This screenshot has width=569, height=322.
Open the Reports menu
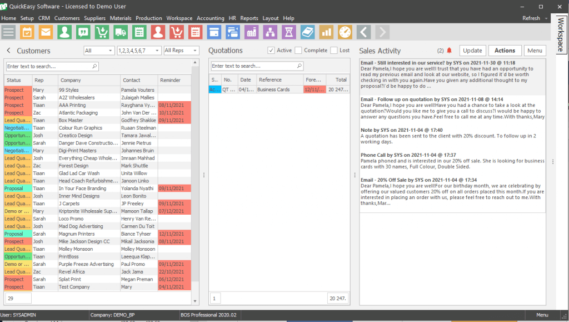(x=249, y=18)
